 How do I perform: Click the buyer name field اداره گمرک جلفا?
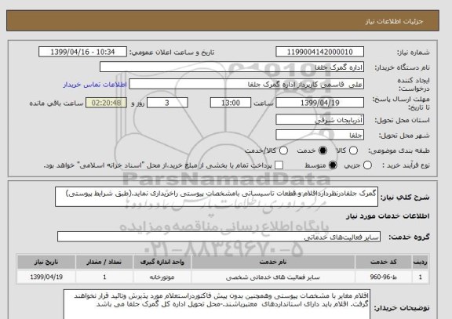coord(231,67)
